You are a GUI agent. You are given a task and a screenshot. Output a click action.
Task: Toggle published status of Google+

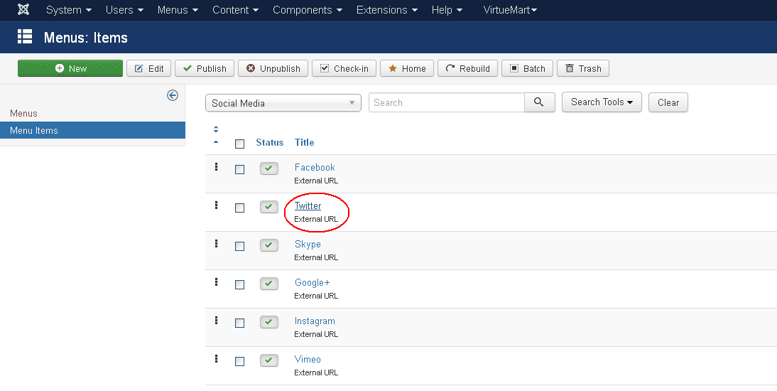269,284
